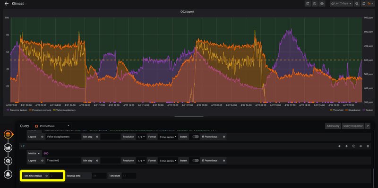
Task: Click info icon beside Min step in Valve slaapkamers row
Action: pyautogui.click(x=97, y=137)
